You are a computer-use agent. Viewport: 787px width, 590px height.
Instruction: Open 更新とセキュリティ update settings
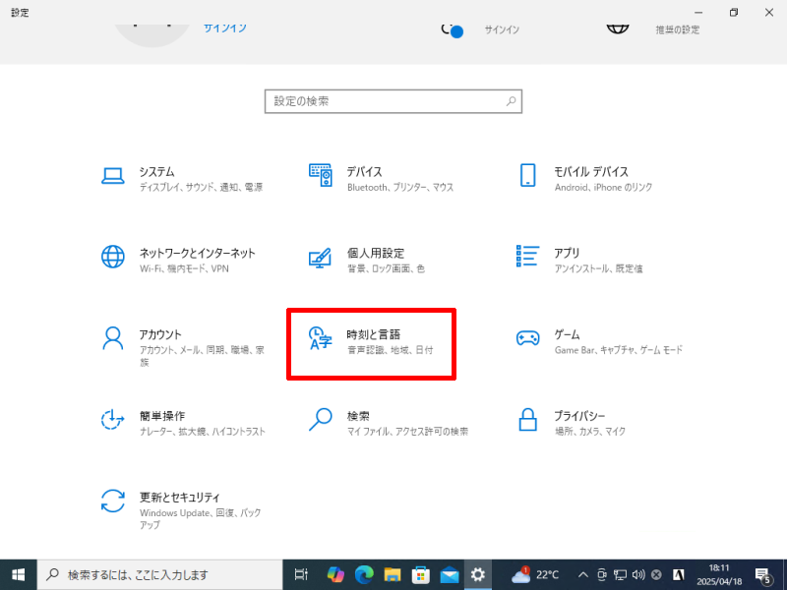pos(181,509)
